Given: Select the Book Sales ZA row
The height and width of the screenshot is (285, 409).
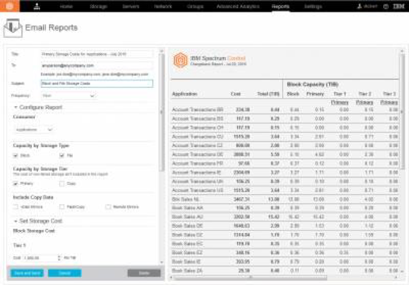Looking at the screenshot, I should click(x=285, y=271).
